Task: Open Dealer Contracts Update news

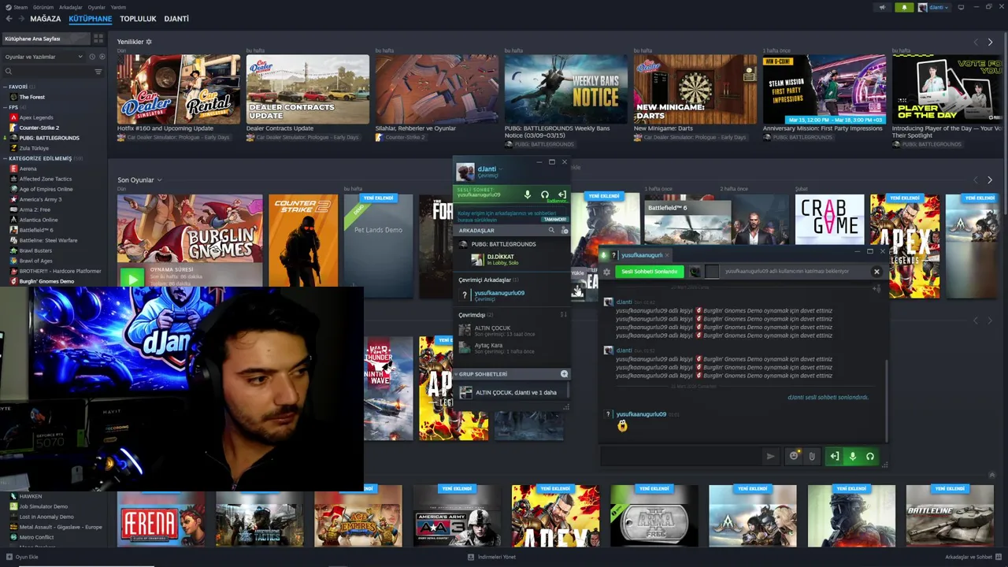Action: tap(307, 89)
